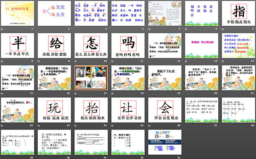Screen dimensions: 256x159
Task: Click the animation star under slide 23
Action: click(x=39, y=126)
